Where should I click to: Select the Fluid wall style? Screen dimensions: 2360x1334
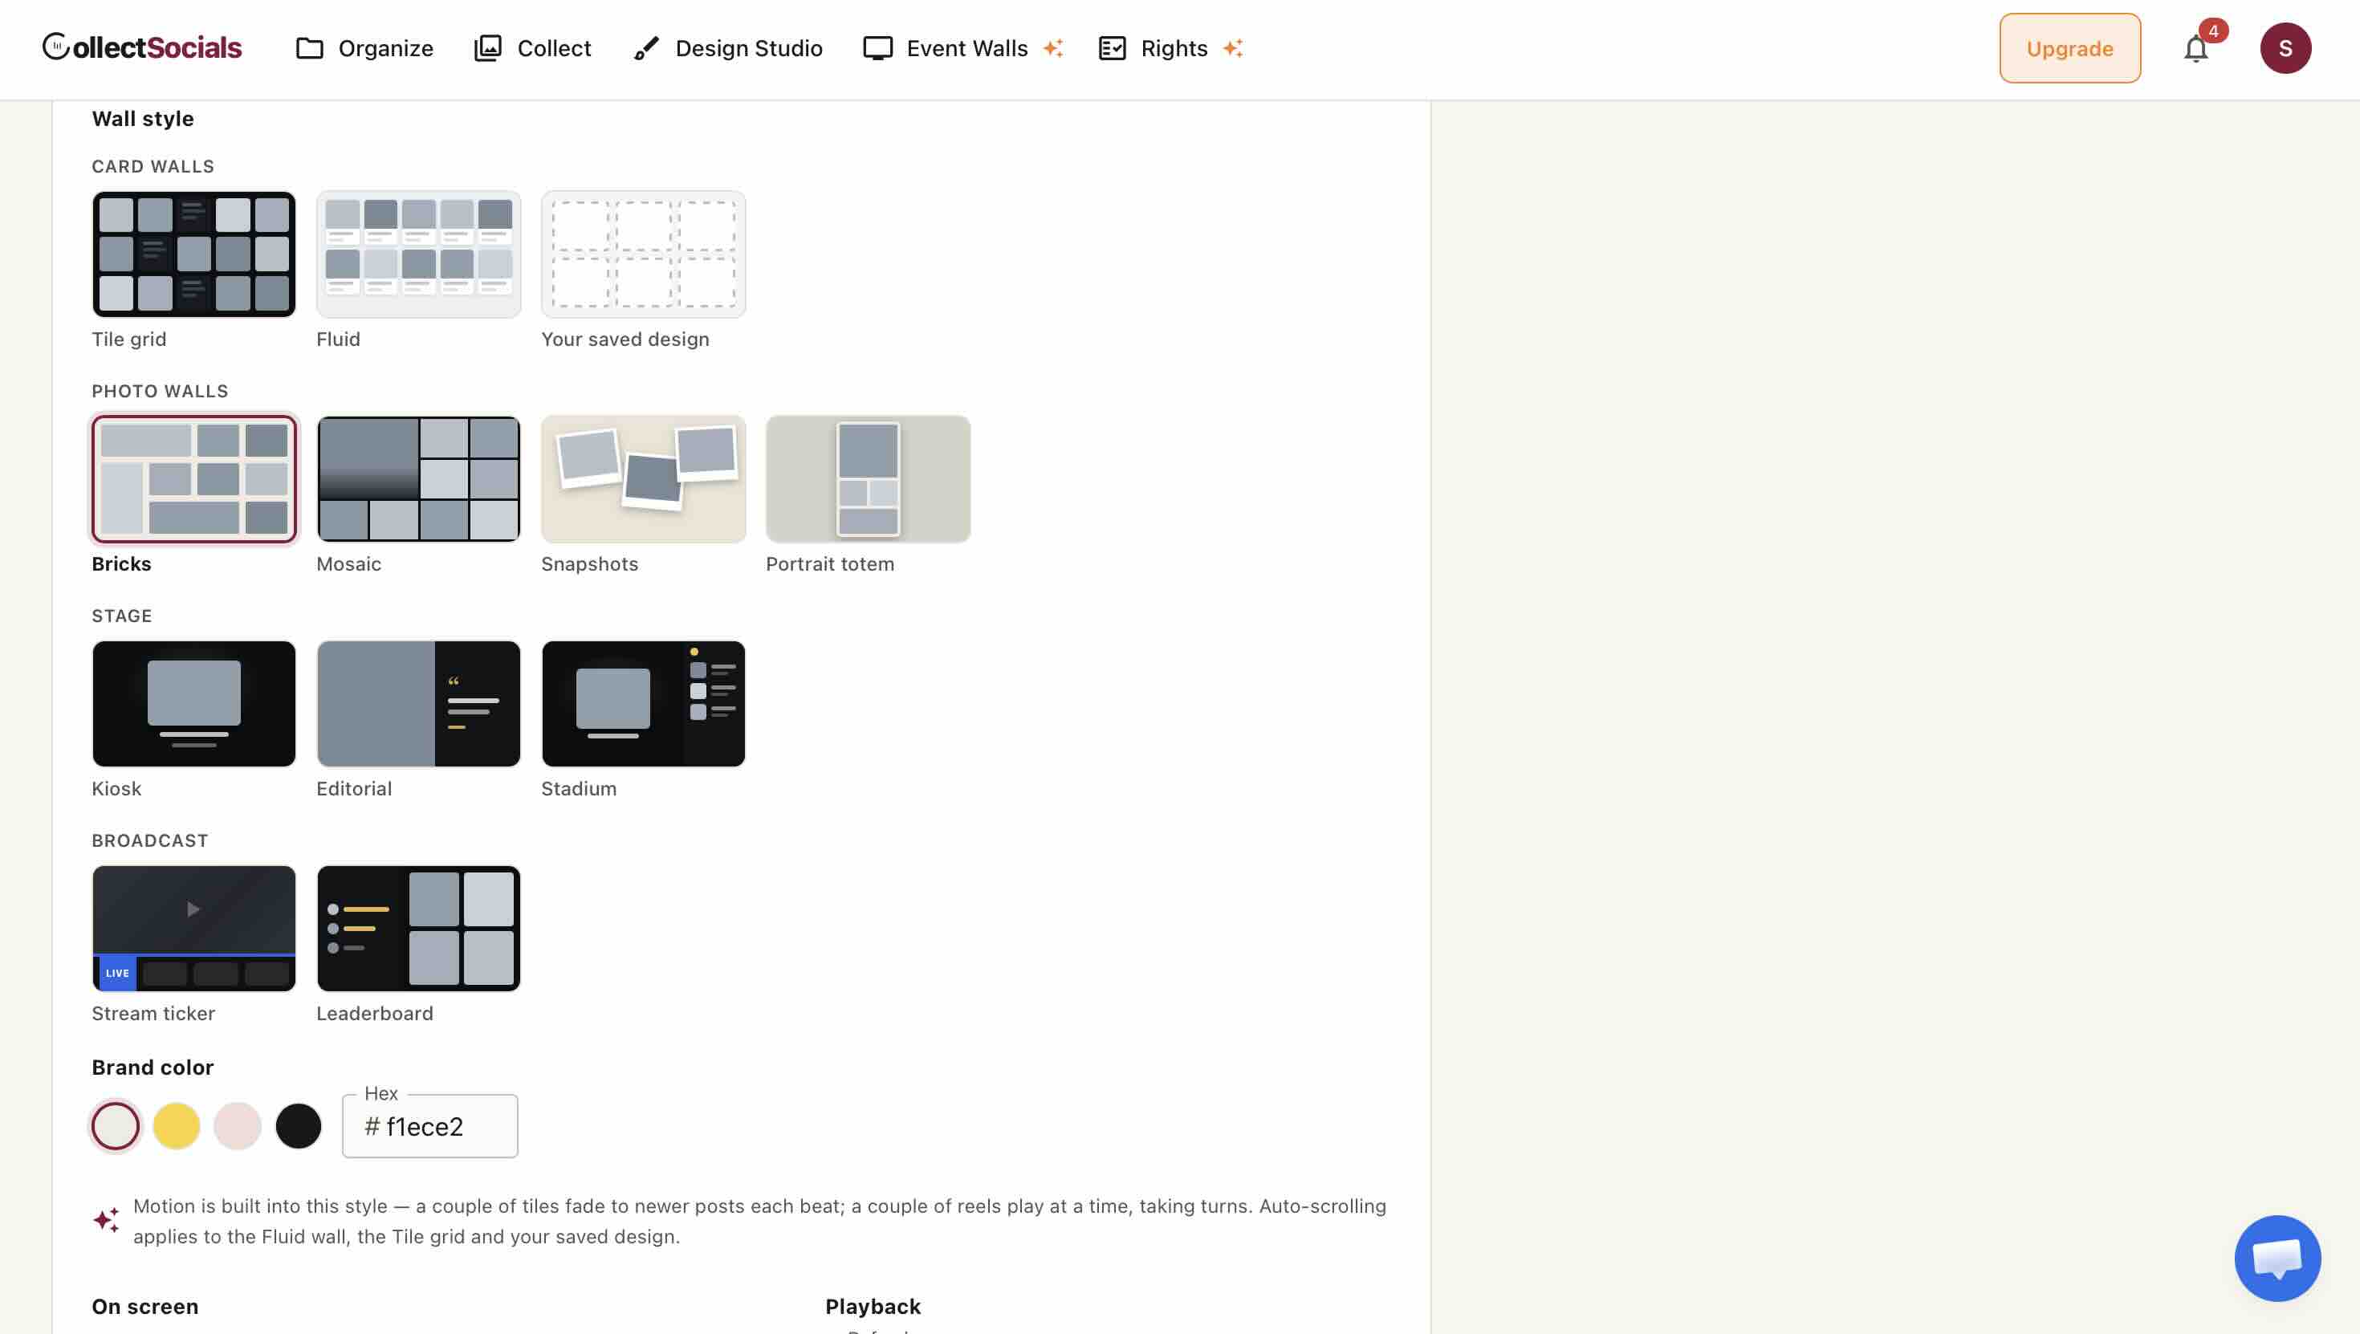tap(419, 254)
